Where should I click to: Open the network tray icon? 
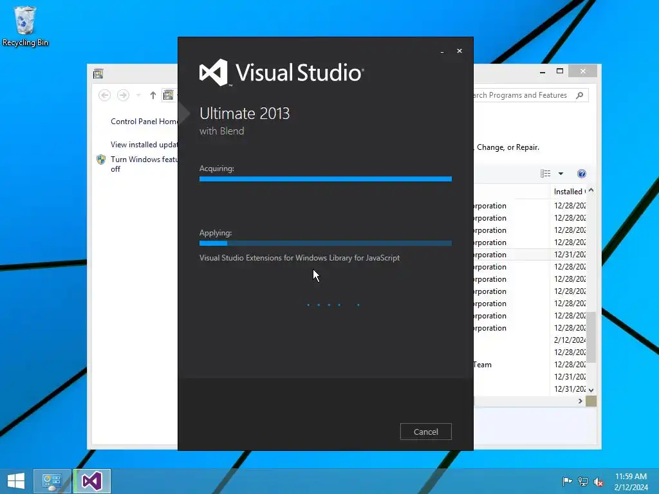coord(583,481)
